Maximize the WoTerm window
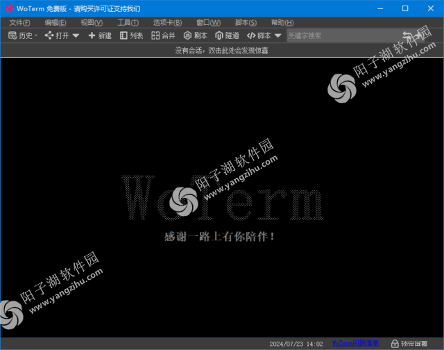 tap(405, 8)
